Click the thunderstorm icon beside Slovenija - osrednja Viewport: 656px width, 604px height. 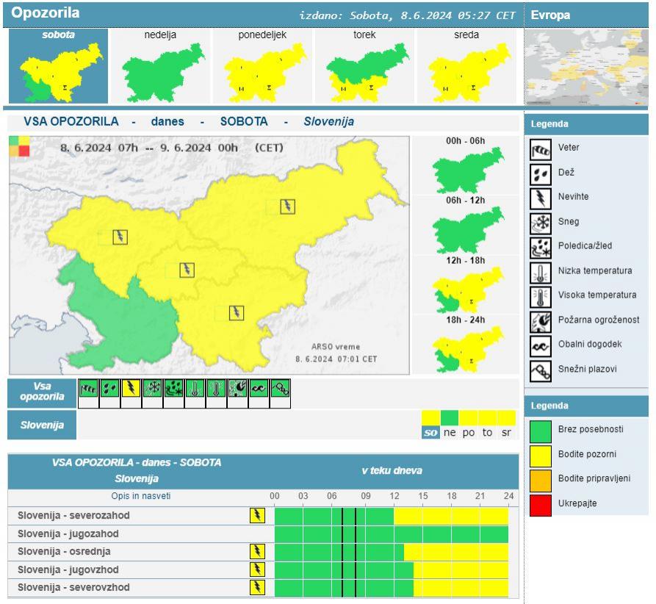[257, 551]
